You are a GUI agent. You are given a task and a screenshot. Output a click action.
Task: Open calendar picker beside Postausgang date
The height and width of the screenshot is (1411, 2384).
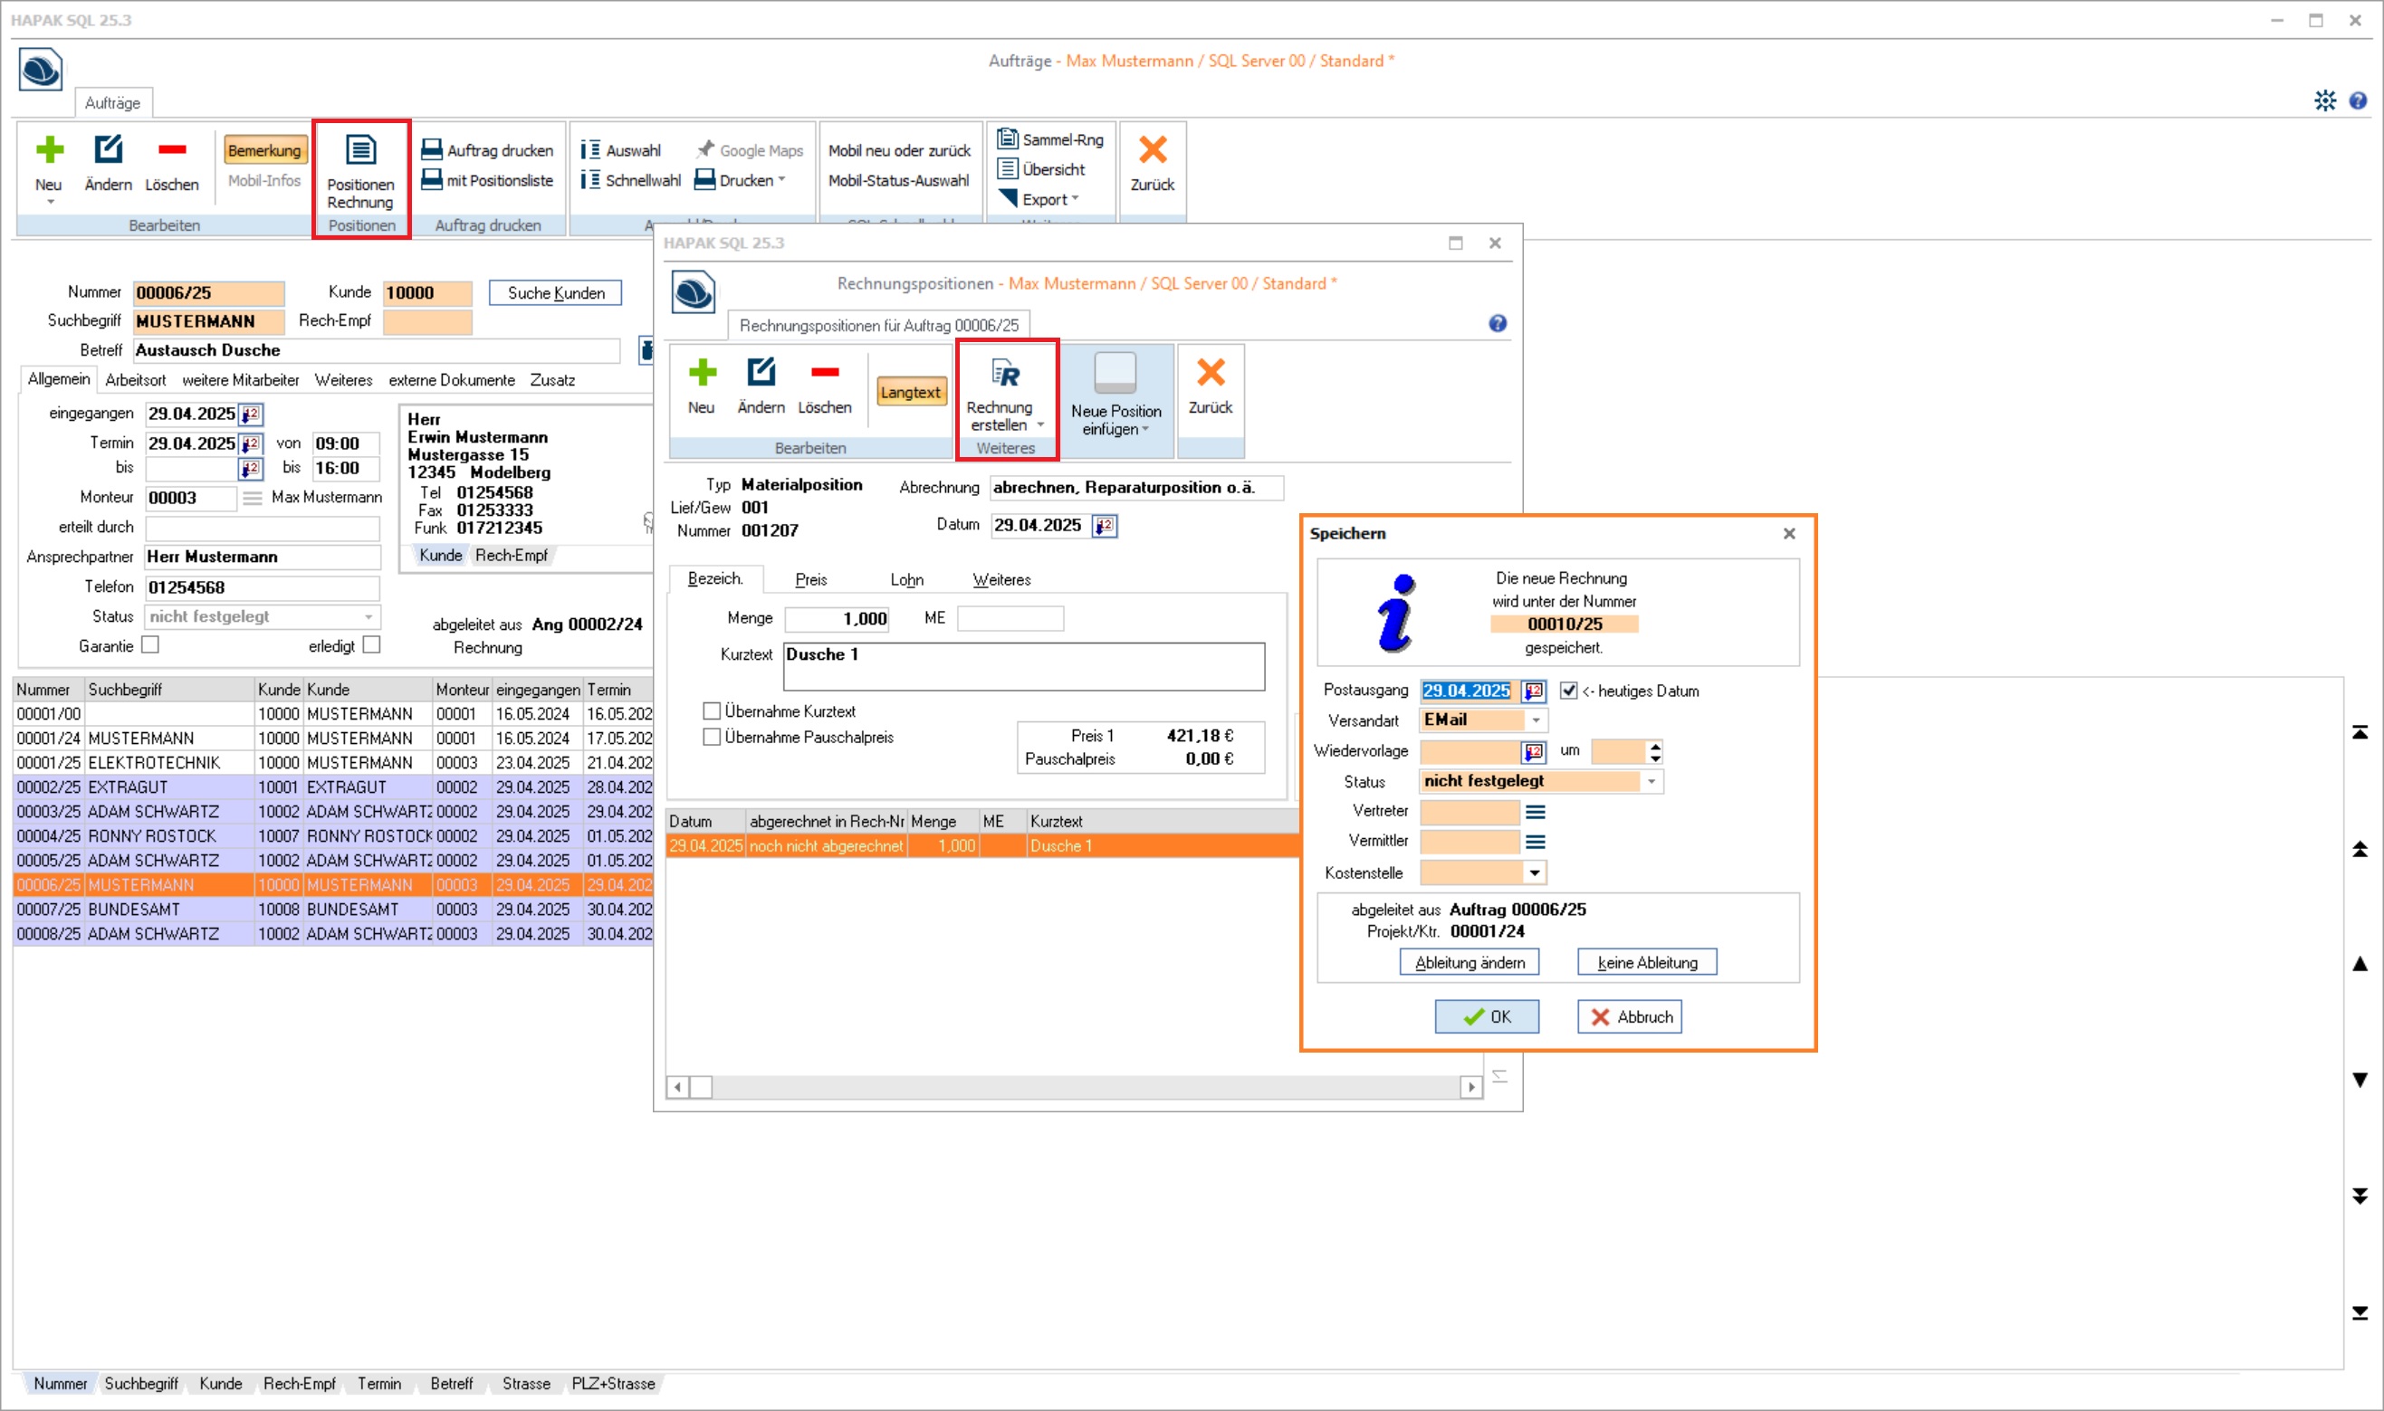(x=1533, y=691)
